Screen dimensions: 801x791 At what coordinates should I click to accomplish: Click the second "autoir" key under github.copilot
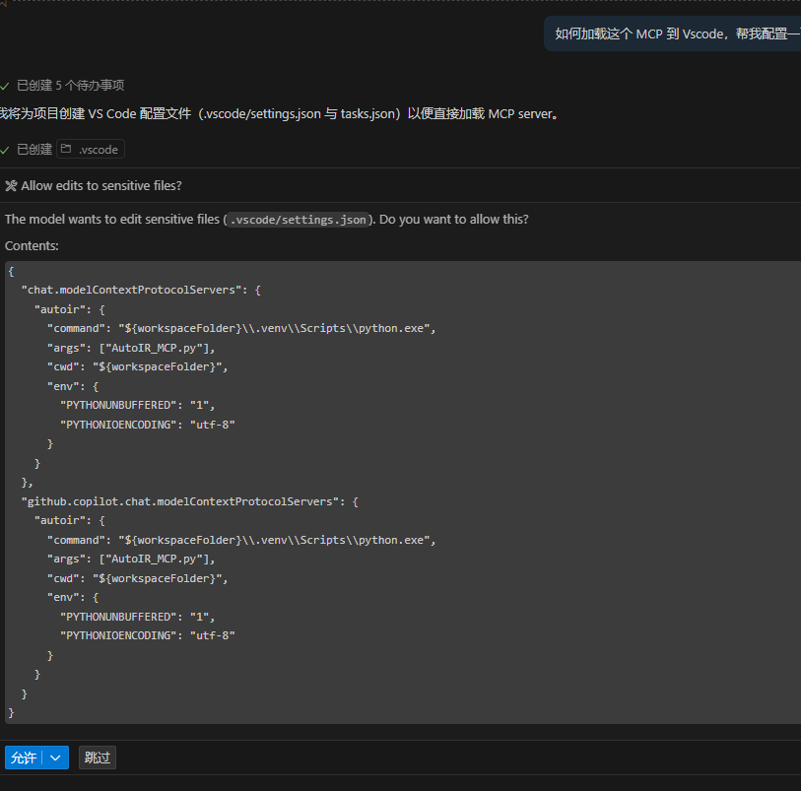[x=60, y=520]
